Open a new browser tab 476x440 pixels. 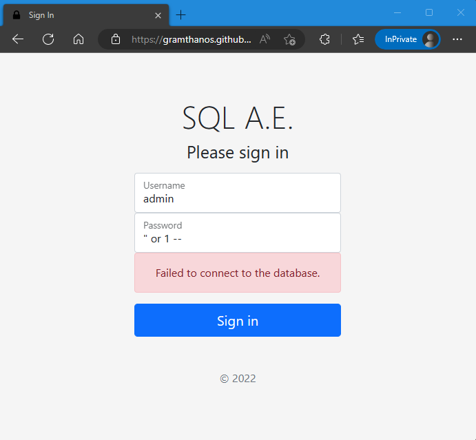(181, 14)
